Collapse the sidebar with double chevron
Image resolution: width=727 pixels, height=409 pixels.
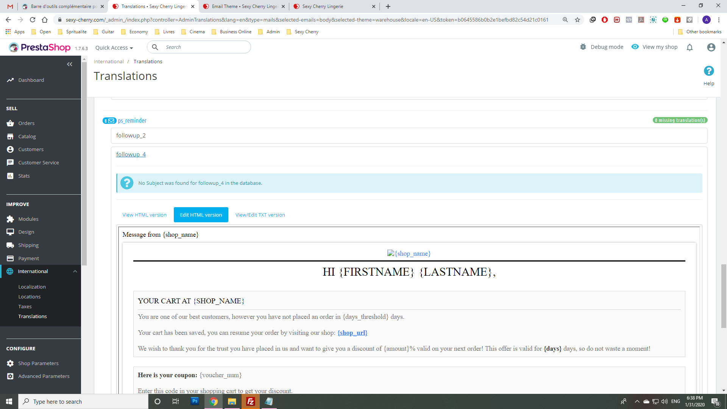click(69, 64)
